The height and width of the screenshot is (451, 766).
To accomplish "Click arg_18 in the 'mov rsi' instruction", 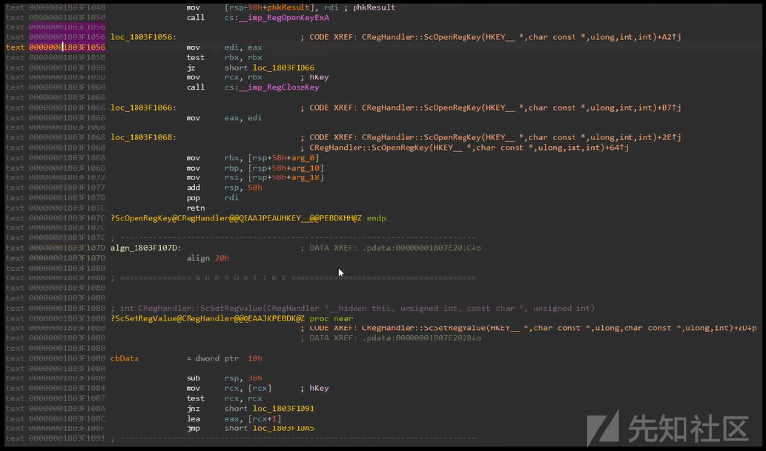I will (305, 177).
